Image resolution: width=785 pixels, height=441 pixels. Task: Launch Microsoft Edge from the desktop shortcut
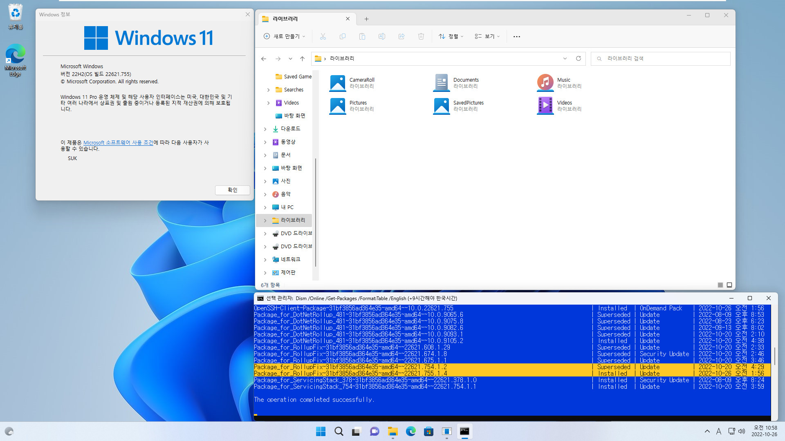click(16, 60)
